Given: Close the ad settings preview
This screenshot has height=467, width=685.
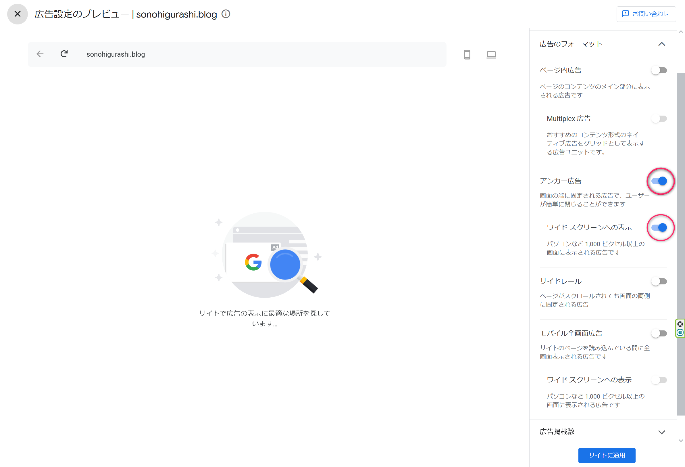Looking at the screenshot, I should pos(18,14).
